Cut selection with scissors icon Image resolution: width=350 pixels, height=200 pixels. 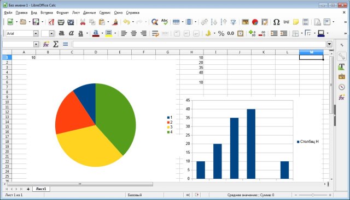pos(83,22)
